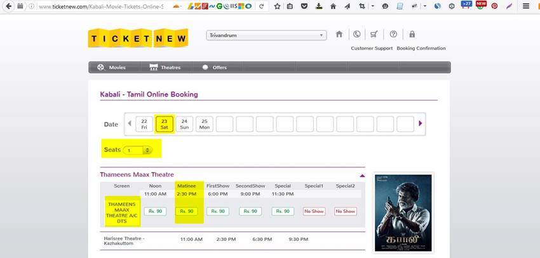
Task: Click the padlock login icon
Action: (x=412, y=34)
